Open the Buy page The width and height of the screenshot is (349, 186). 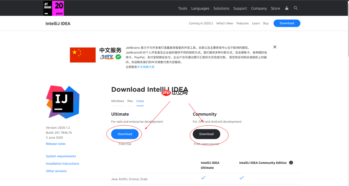click(266, 23)
